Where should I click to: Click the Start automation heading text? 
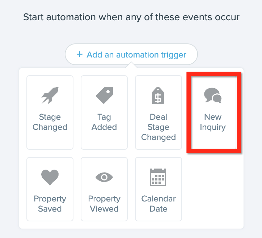coord(131,17)
